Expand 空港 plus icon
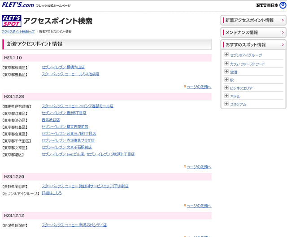Viewport: 287px width, 237px height. [x=226, y=72]
